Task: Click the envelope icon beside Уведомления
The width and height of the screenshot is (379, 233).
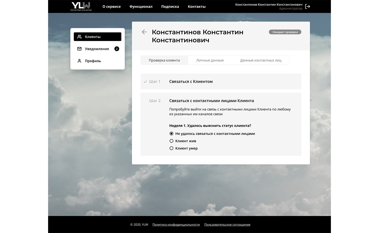Action: 79,49
